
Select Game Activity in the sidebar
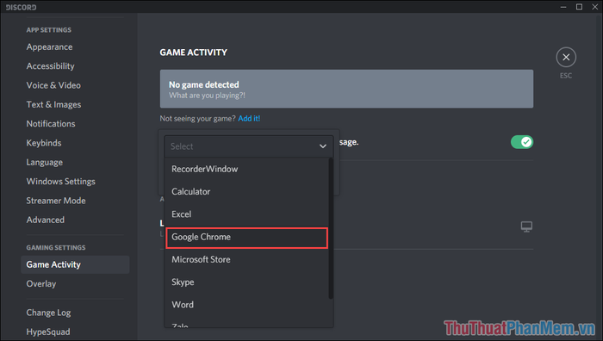75,264
